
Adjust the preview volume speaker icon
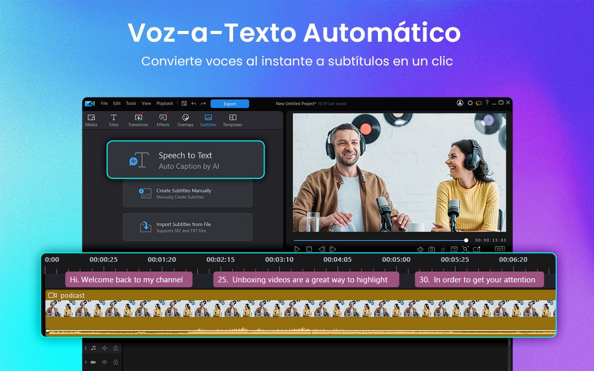(x=420, y=249)
